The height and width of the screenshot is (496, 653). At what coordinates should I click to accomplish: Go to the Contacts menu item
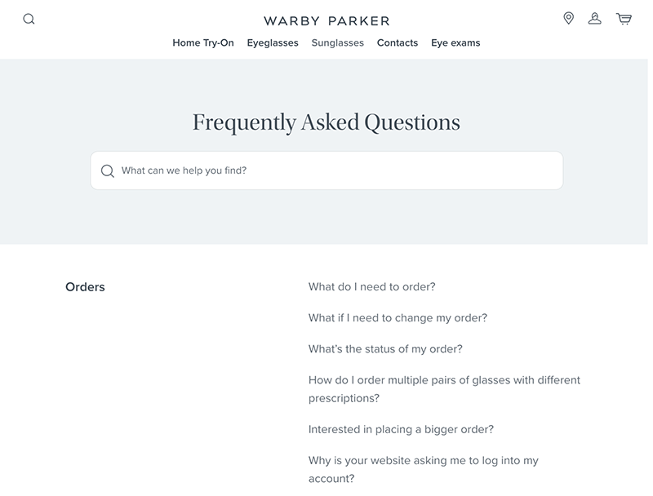(398, 43)
